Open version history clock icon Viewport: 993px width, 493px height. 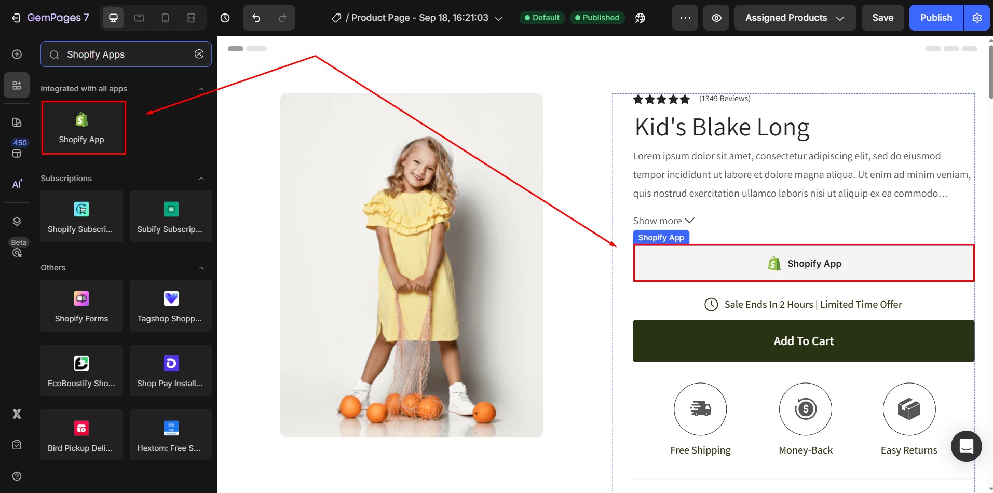(x=225, y=18)
